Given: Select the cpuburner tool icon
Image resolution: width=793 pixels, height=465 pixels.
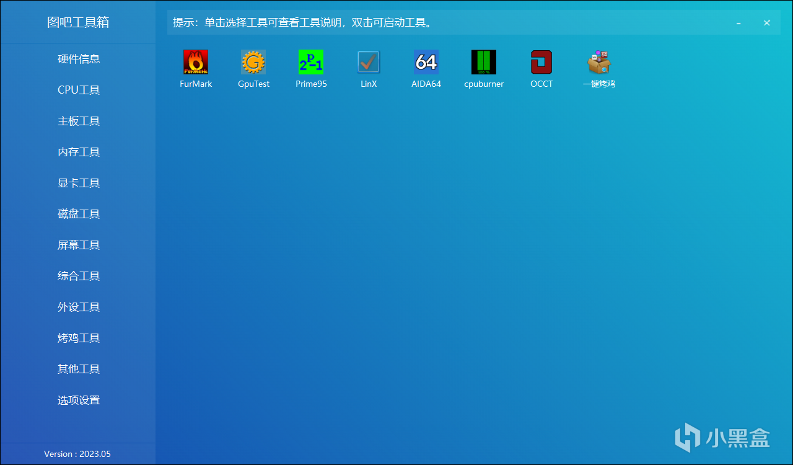Looking at the screenshot, I should coord(484,62).
